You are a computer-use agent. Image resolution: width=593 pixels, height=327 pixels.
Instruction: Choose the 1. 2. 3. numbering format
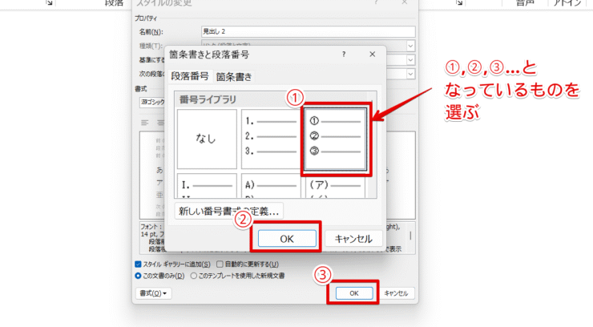pyautogui.click(x=271, y=139)
